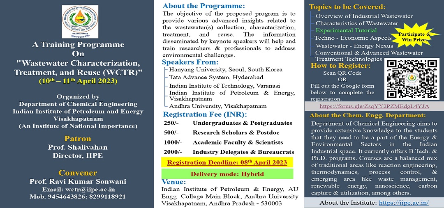Click Hanyang University, Seoul speaker entry
444x208 pixels.
tap(226, 69)
